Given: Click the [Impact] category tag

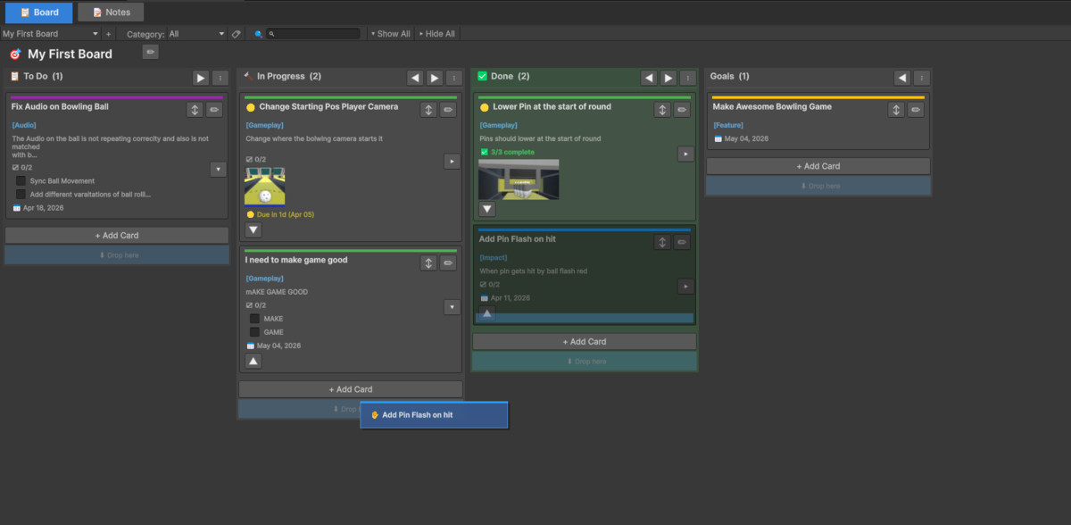Looking at the screenshot, I should (494, 258).
